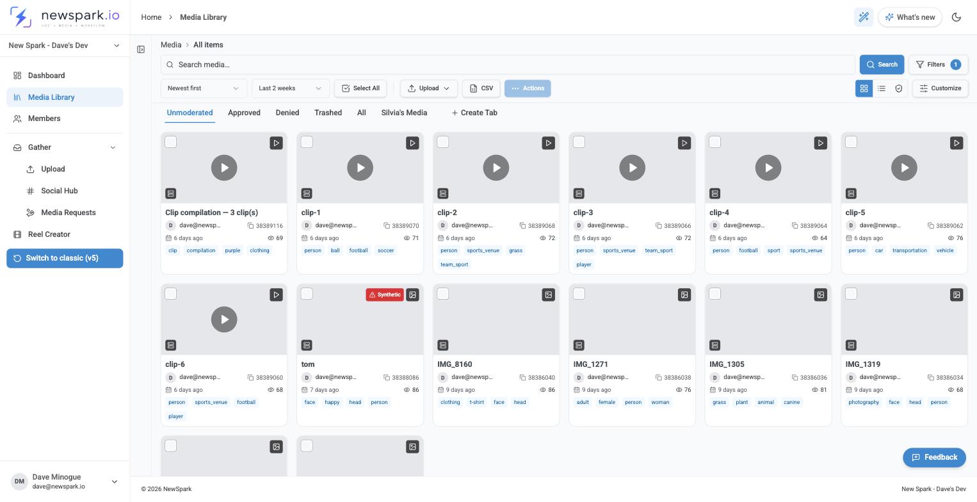Click Members sidebar people icon
This screenshot has height=502, width=977.
pos(17,118)
